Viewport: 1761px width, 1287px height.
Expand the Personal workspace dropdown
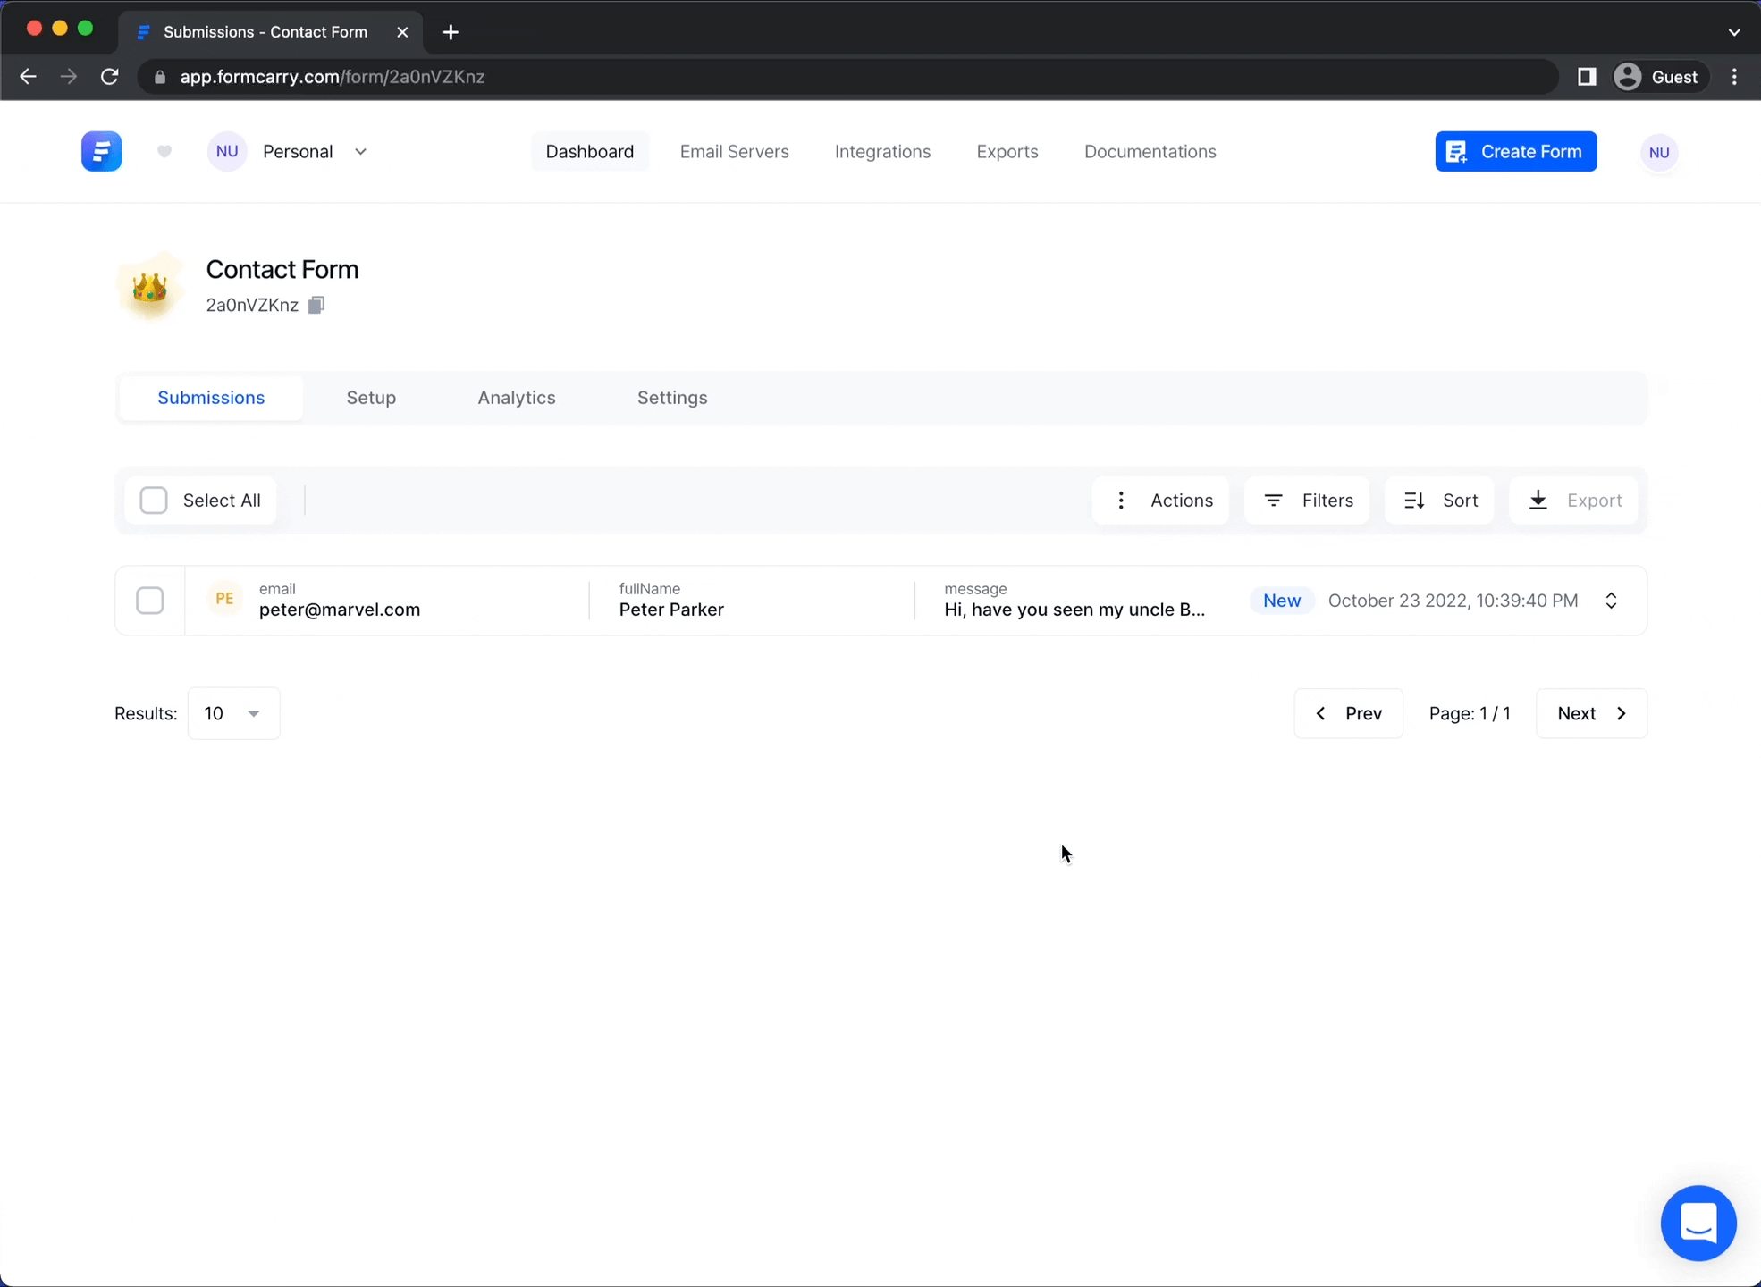(360, 152)
